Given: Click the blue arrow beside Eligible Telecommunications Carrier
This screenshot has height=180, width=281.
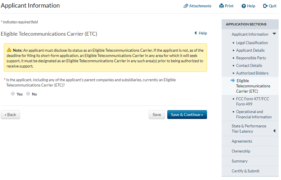Looking at the screenshot, I should (233, 80).
